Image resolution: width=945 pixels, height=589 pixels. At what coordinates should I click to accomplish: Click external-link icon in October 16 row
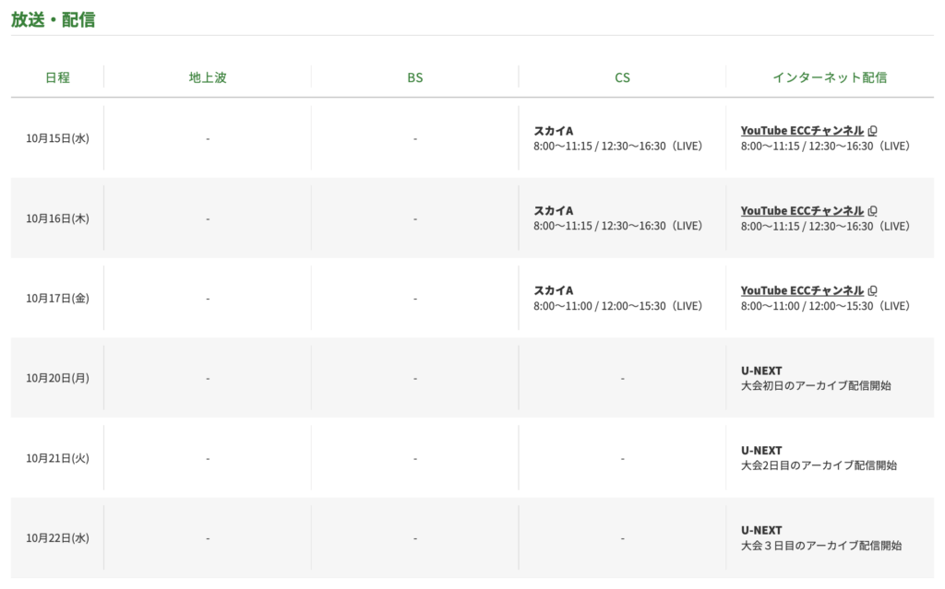[x=873, y=211]
